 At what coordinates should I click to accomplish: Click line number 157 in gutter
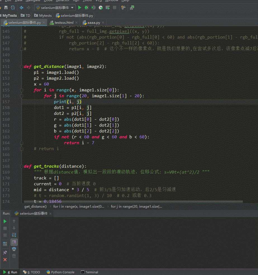pos(6,102)
